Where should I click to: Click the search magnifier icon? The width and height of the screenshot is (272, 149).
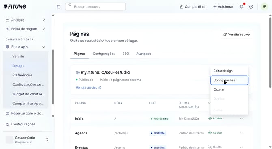(70, 5)
